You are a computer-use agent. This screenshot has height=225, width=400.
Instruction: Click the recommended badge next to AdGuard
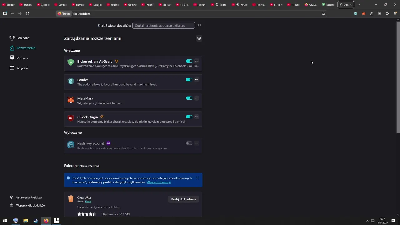pos(117,61)
